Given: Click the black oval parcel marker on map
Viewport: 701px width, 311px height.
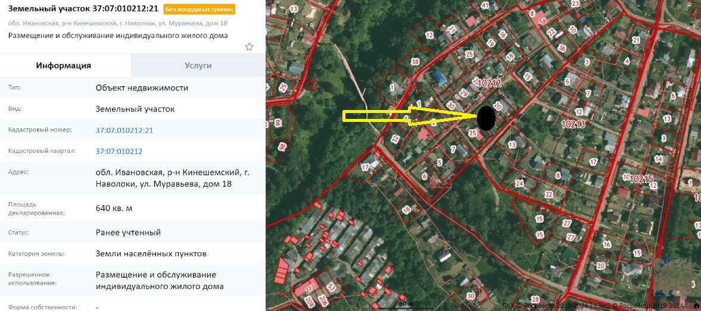Looking at the screenshot, I should pyautogui.click(x=486, y=118).
